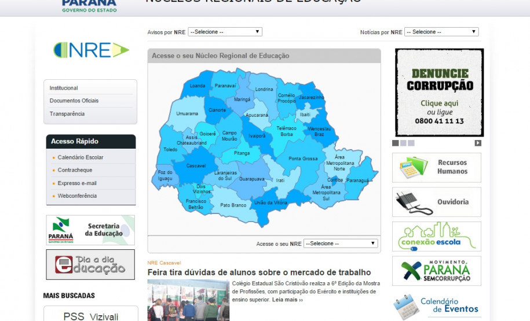Click Leia mais link under news
530x321 pixels.
coord(287,300)
